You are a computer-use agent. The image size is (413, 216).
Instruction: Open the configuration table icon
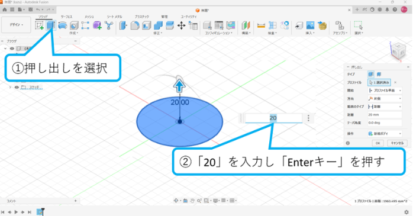219,25
